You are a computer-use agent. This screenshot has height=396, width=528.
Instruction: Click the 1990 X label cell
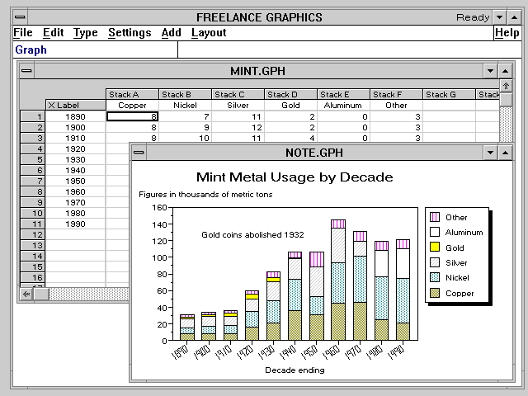(75, 224)
